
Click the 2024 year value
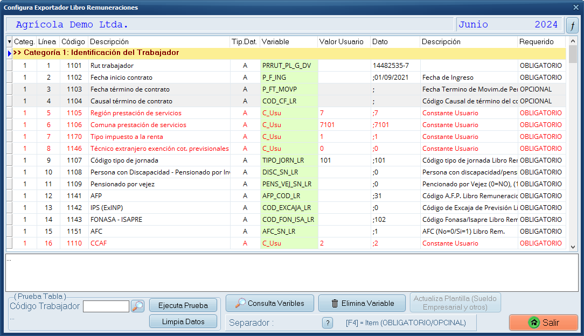[x=546, y=25]
